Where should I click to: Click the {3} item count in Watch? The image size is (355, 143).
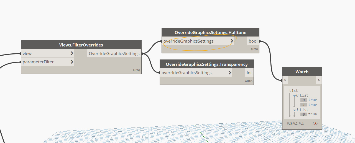click(315, 123)
